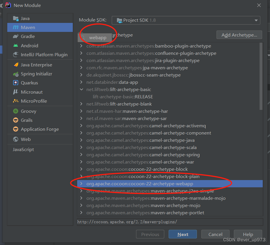Select camel-archetype-java row
The height and width of the screenshot is (245, 270).
170,140
